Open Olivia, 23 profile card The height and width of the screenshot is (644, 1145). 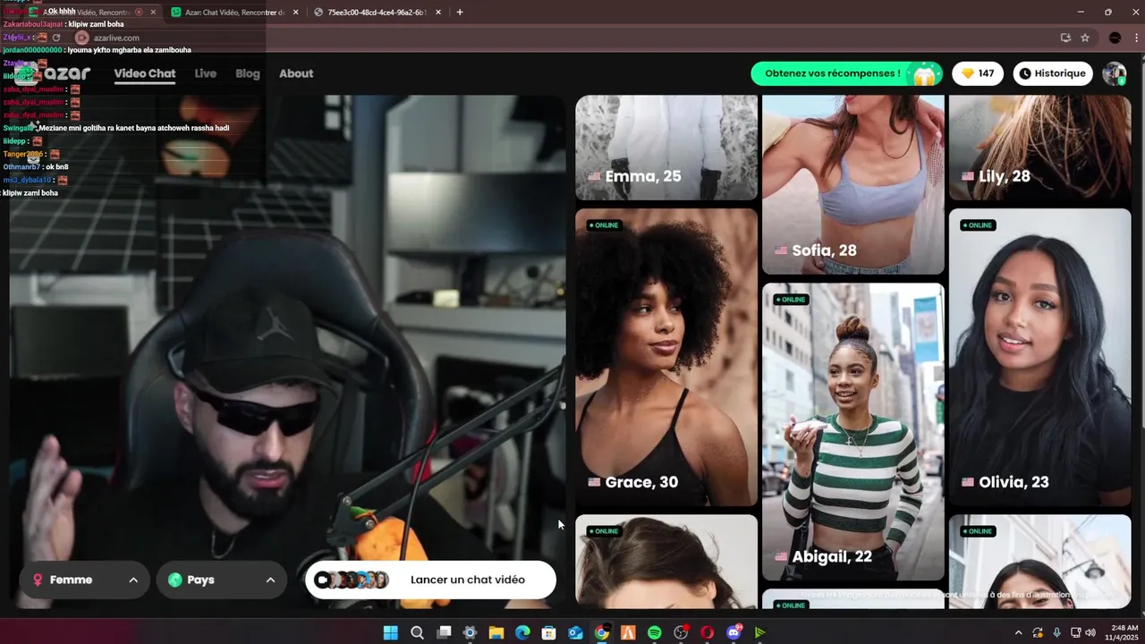pyautogui.click(x=1040, y=358)
